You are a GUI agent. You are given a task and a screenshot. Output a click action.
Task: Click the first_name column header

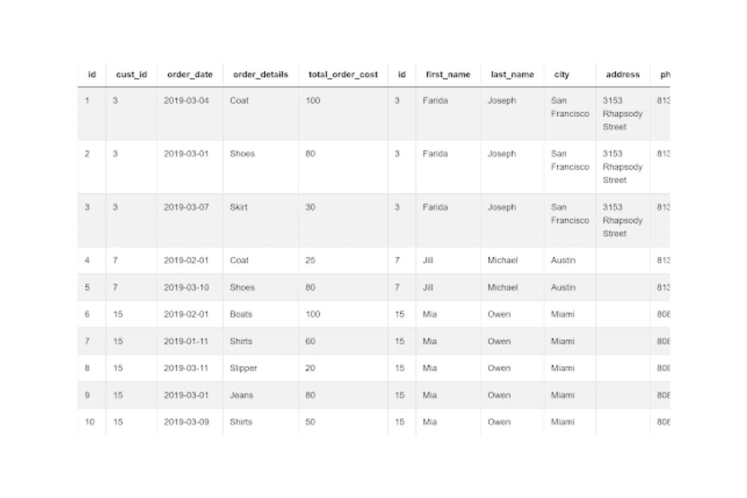tap(448, 75)
